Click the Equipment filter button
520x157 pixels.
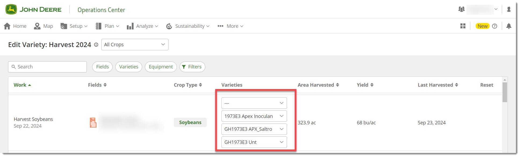(x=161, y=67)
